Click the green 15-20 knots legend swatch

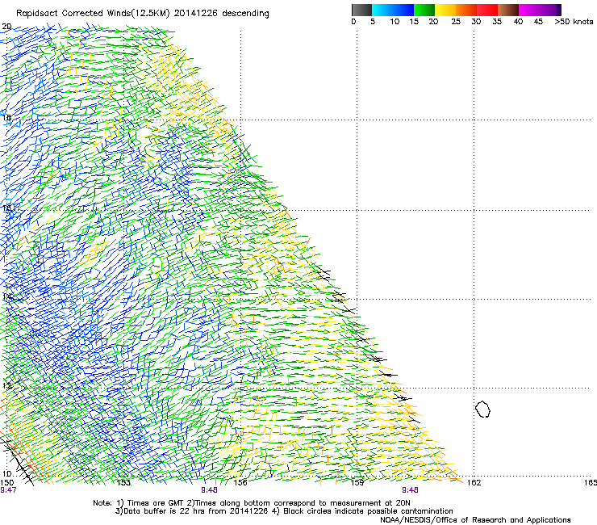424,10
